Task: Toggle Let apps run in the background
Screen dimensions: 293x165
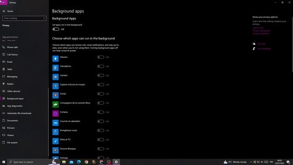Action: 56,29
